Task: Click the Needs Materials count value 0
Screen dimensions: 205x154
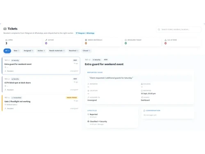Action: 86,43
